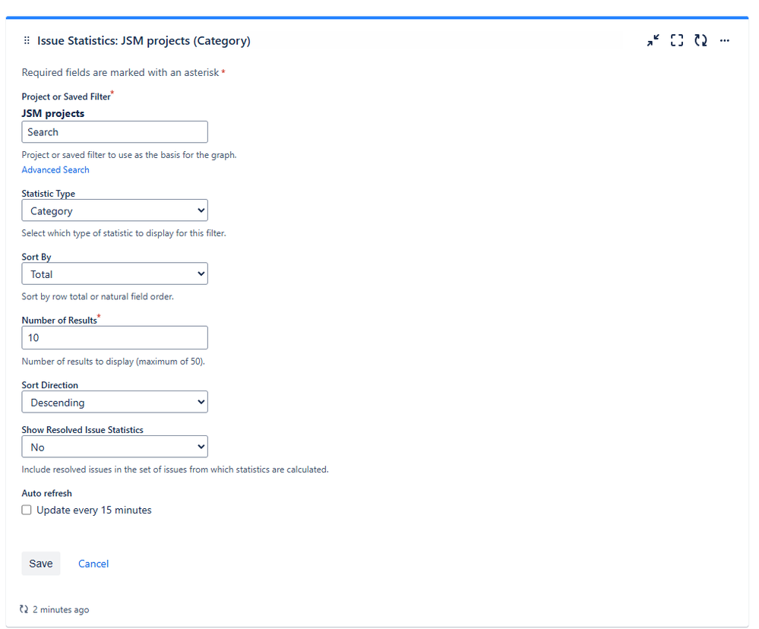Cancel the gadget configuration
759x629 pixels.
[x=93, y=564]
